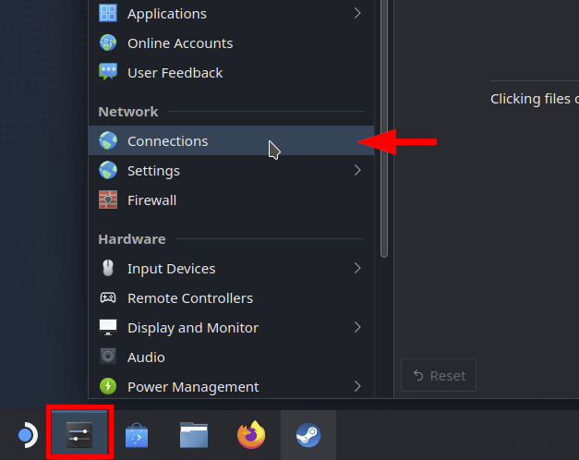The image size is (579, 460).
Task: Select Connections under Network
Action: [x=231, y=140]
